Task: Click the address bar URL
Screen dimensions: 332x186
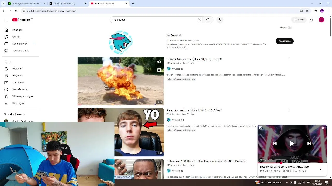Action: pos(52,11)
